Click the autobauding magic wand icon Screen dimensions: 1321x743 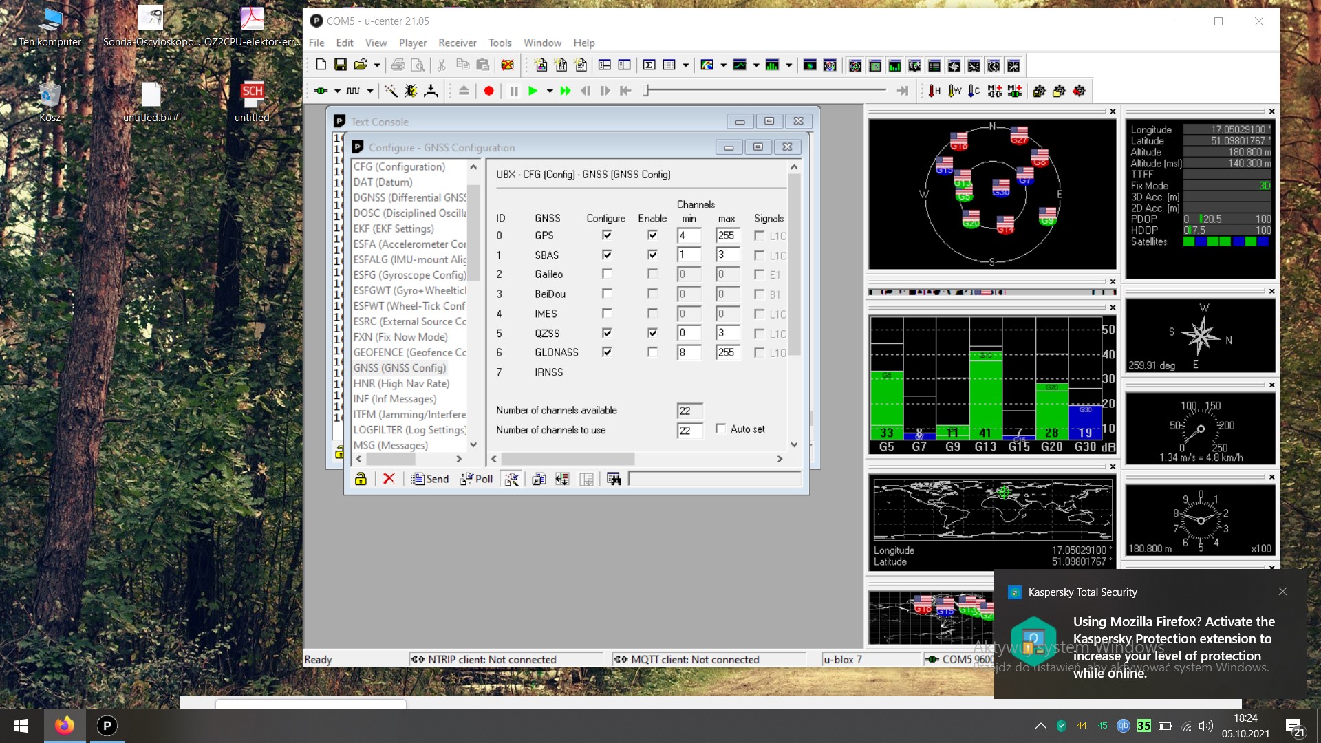click(x=390, y=91)
